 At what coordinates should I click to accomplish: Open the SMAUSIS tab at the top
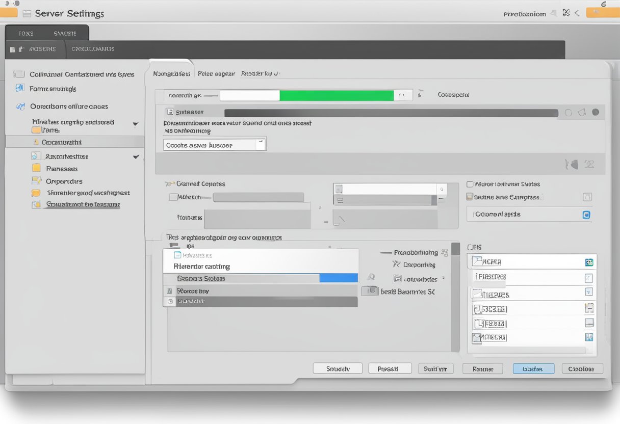click(x=65, y=34)
